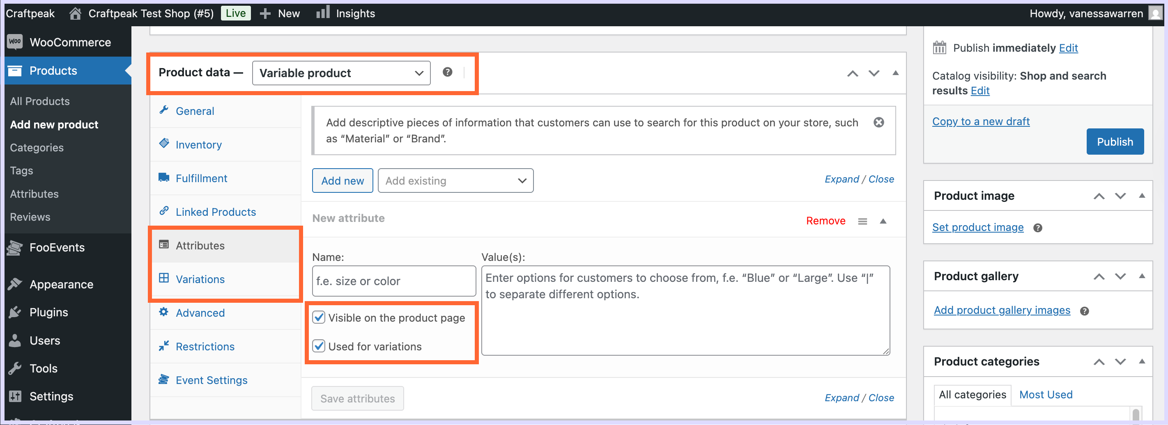1168x425 pixels.
Task: Edit the Catalog visibility setting
Action: pos(980,90)
